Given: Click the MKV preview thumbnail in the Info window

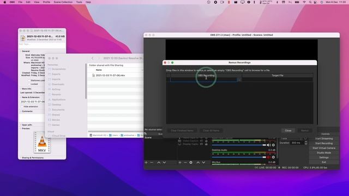Looking at the screenshot, I should (42, 142).
